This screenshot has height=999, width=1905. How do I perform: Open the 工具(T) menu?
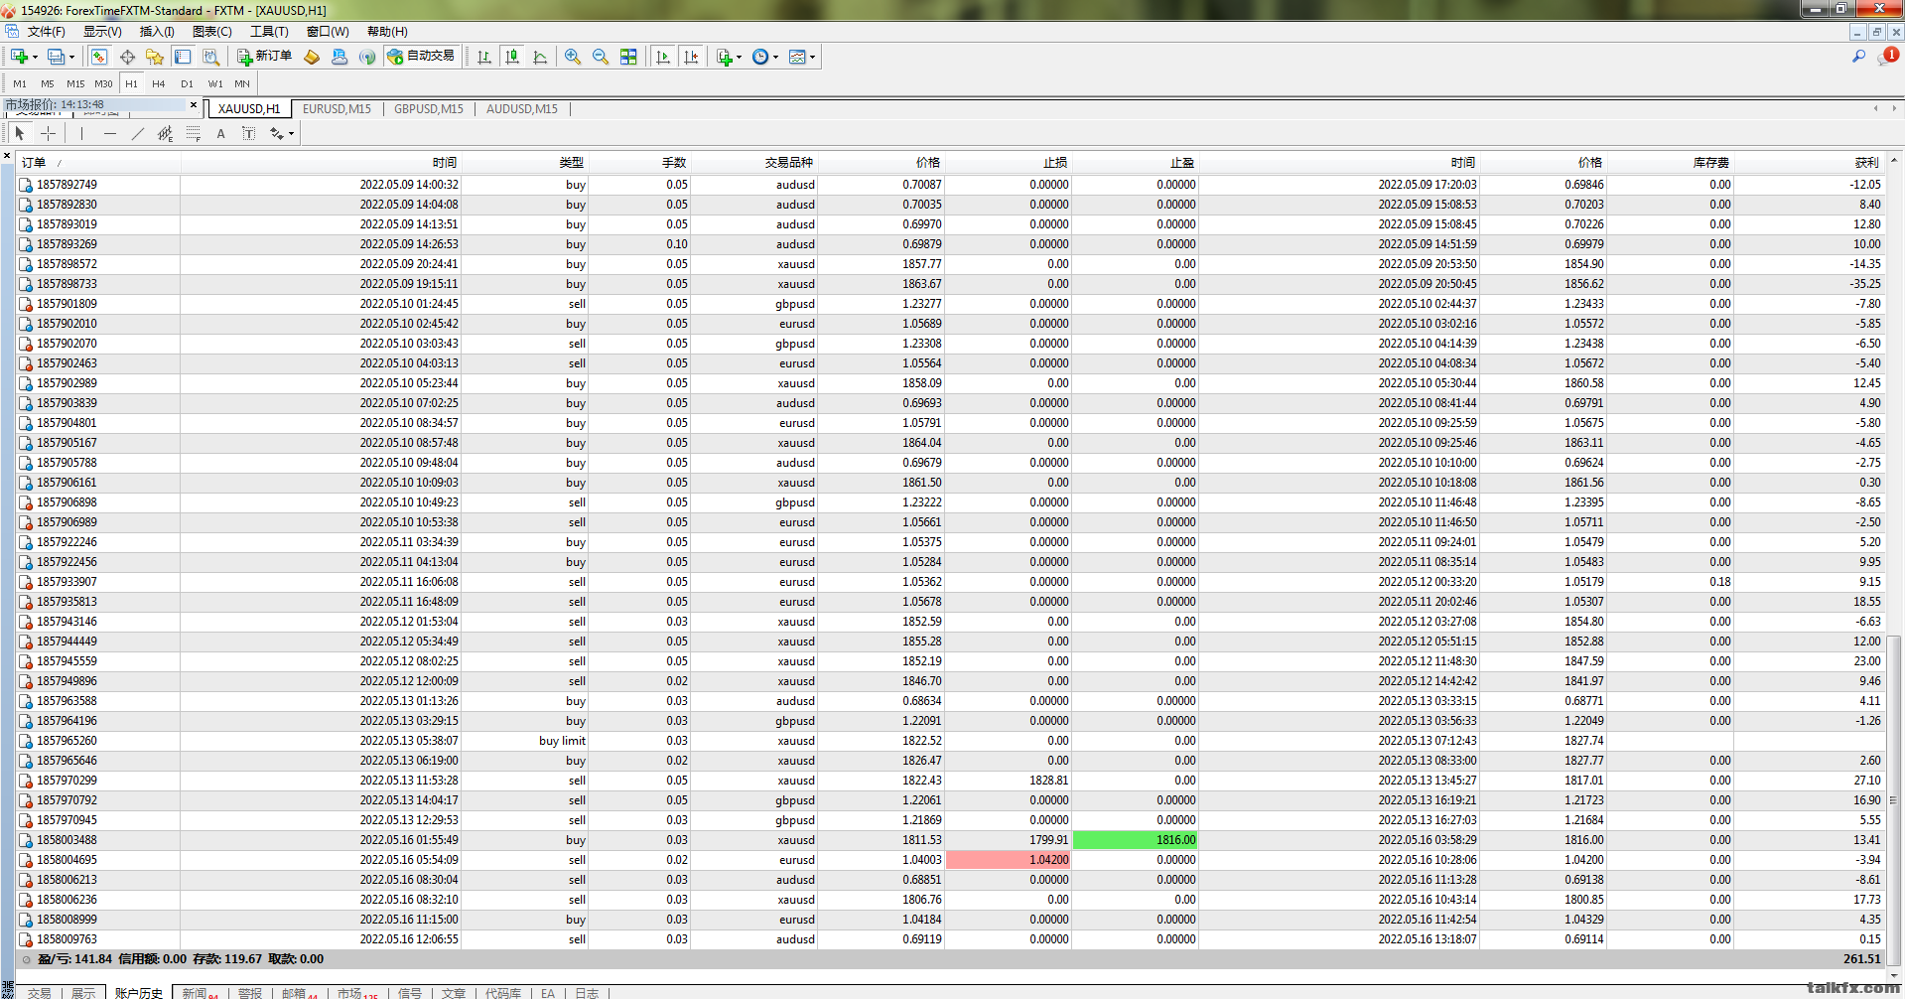269,32
